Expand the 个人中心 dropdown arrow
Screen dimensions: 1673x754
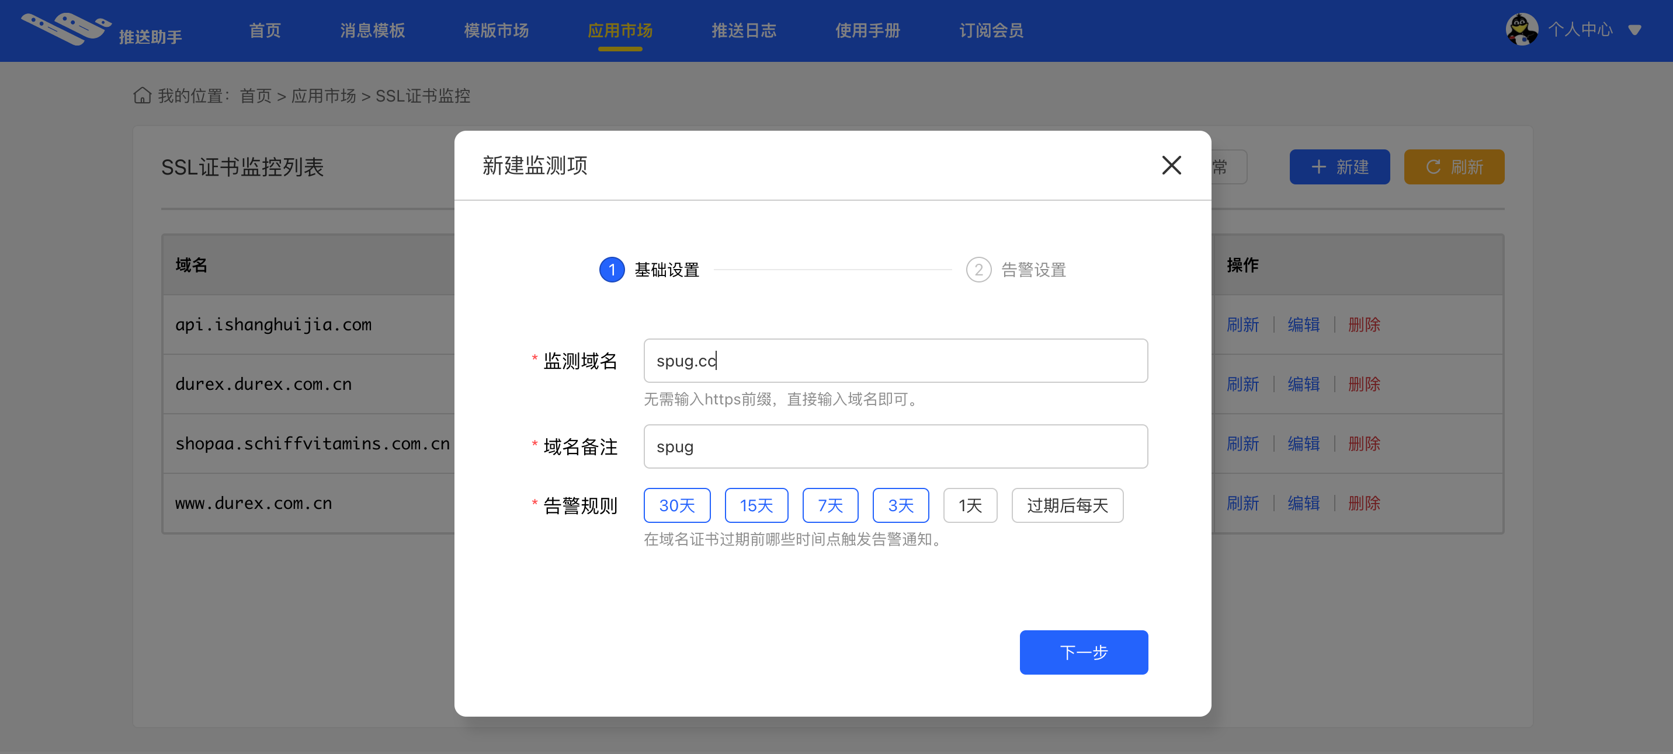coord(1634,30)
